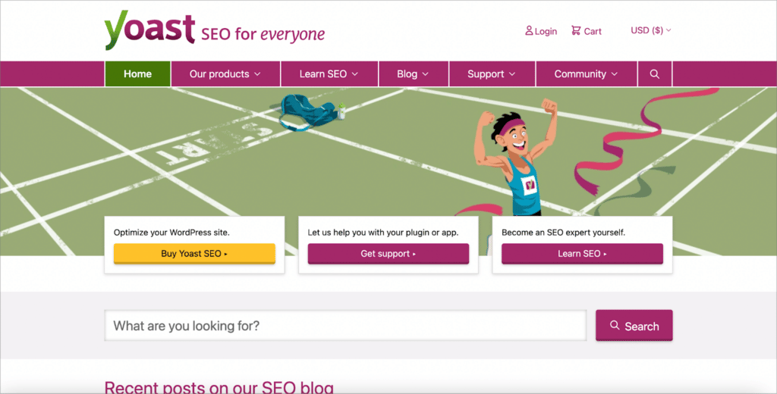Click the Yoast logo

149,30
